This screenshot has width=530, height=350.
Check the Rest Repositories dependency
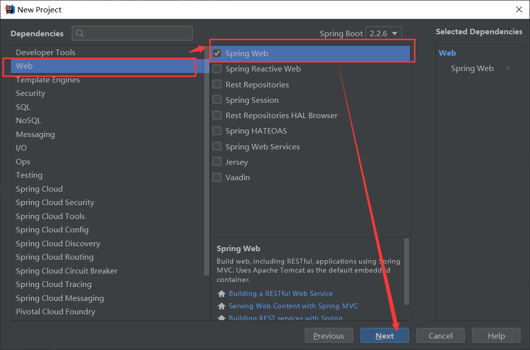(x=217, y=84)
